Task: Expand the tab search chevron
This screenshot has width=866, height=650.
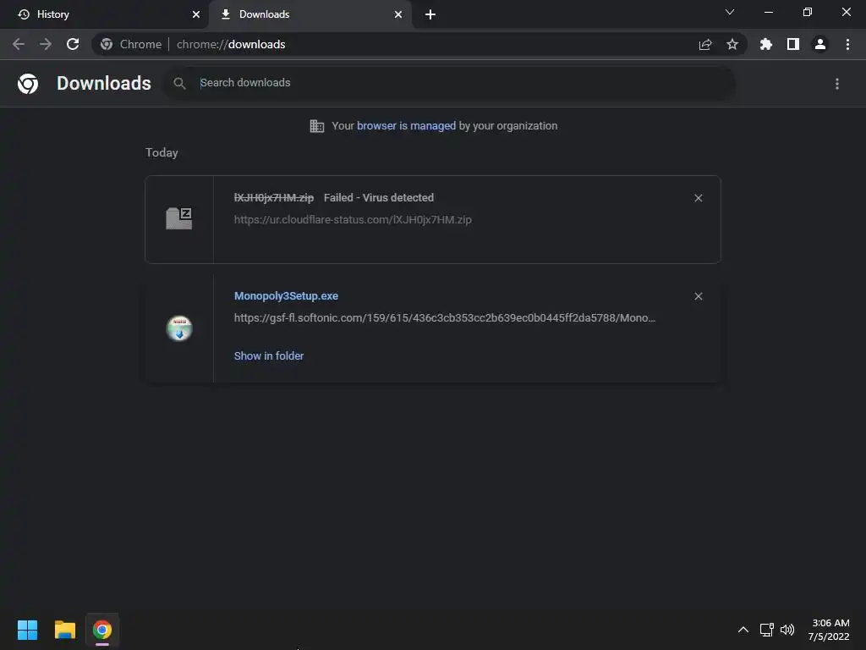Action: point(730,12)
